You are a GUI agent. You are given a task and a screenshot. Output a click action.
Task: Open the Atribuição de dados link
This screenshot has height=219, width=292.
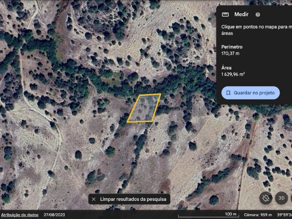(x=19, y=214)
